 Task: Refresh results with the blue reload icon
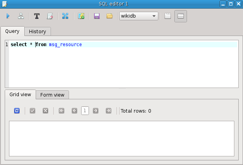[x=17, y=111]
